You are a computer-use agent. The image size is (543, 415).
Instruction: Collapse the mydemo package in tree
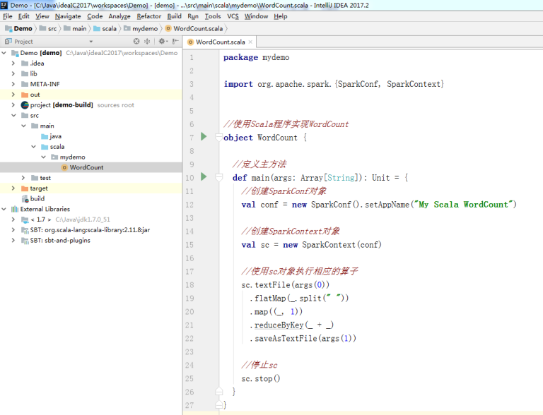tap(43, 157)
